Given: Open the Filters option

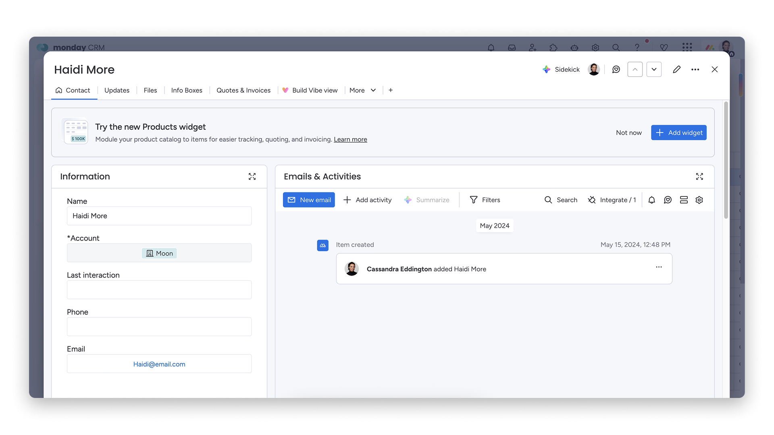Looking at the screenshot, I should click(x=485, y=200).
